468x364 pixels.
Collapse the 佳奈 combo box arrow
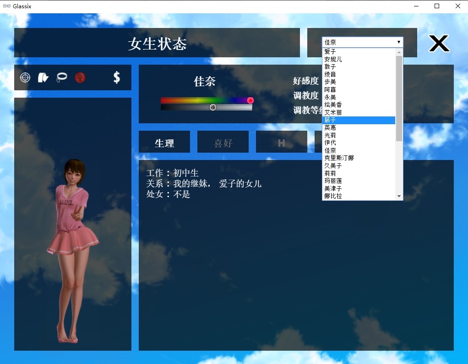[399, 42]
